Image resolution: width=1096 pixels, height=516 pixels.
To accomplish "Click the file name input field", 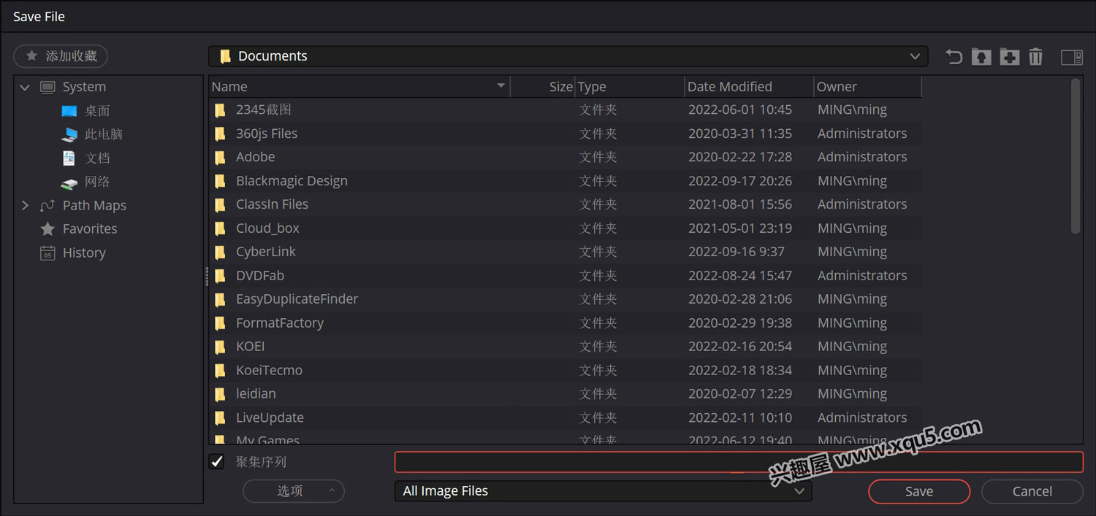I will [738, 462].
